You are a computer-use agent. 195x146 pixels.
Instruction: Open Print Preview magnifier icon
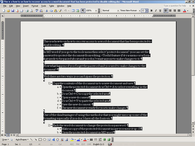coord(31,11)
